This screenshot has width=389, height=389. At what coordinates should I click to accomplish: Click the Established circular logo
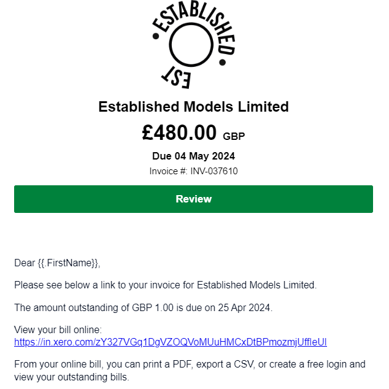tap(194, 44)
